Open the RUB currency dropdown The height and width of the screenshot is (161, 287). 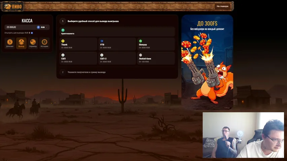[x=42, y=27]
